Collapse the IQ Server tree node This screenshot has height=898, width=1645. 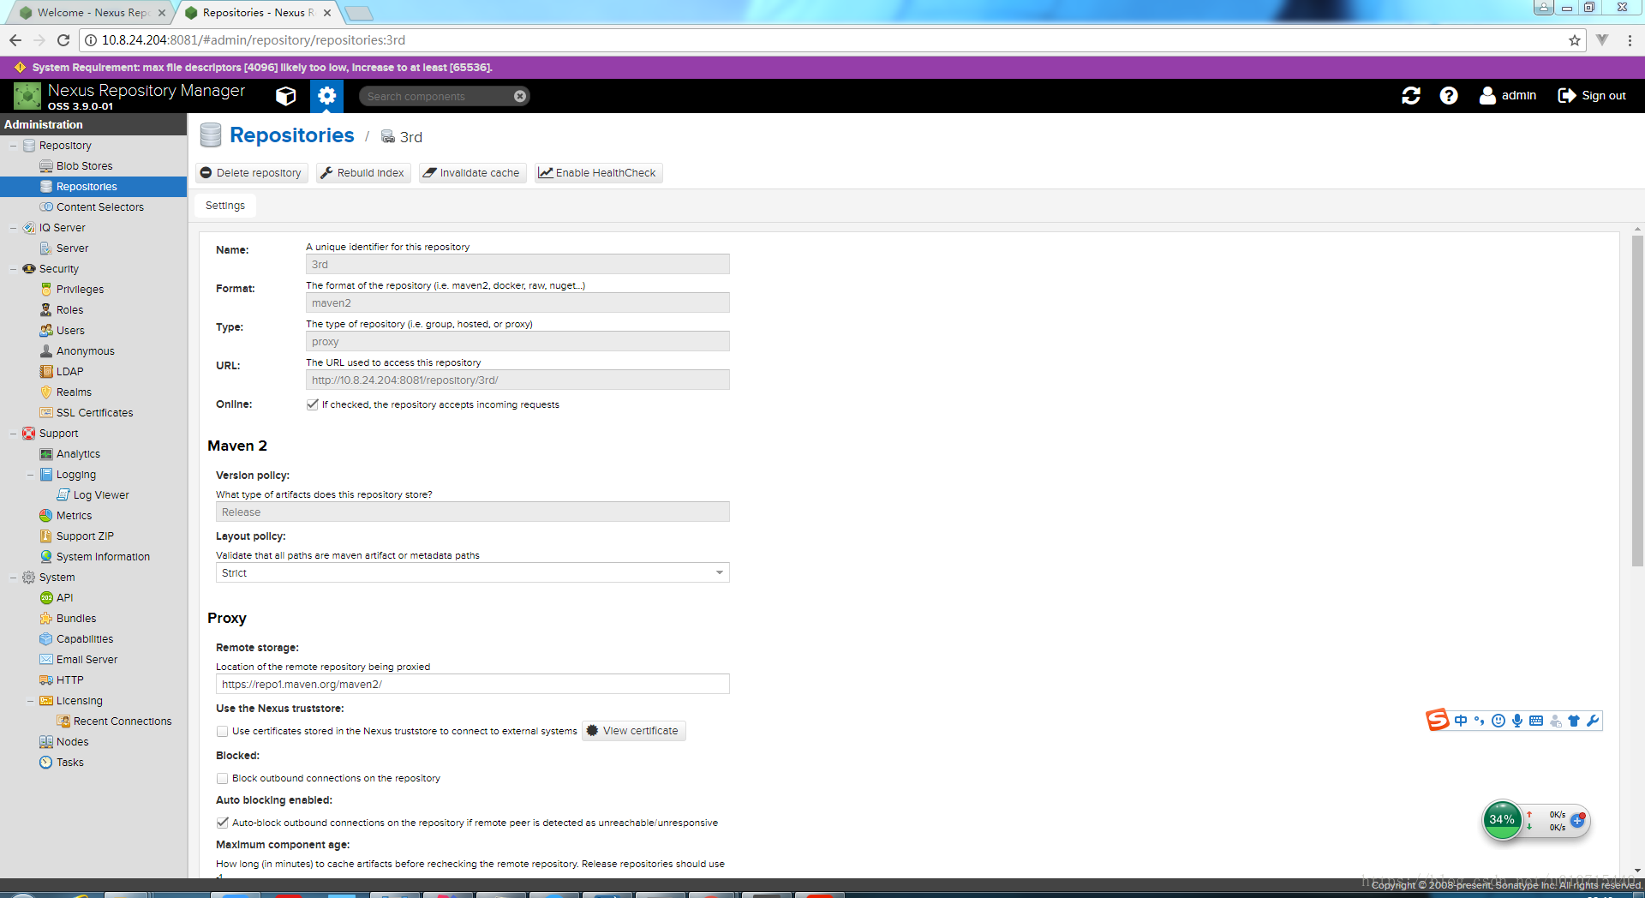click(x=13, y=228)
